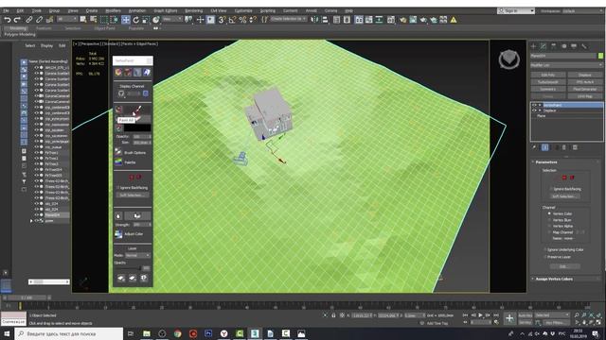Select the Unlink Selection tool icon
The image size is (606, 340).
pyautogui.click(x=39, y=20)
